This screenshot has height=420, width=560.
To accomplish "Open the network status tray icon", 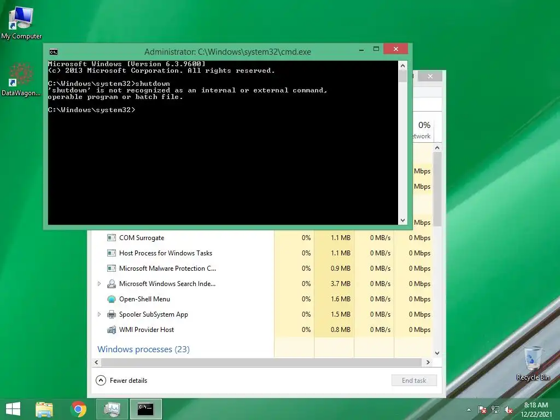I will (495, 410).
